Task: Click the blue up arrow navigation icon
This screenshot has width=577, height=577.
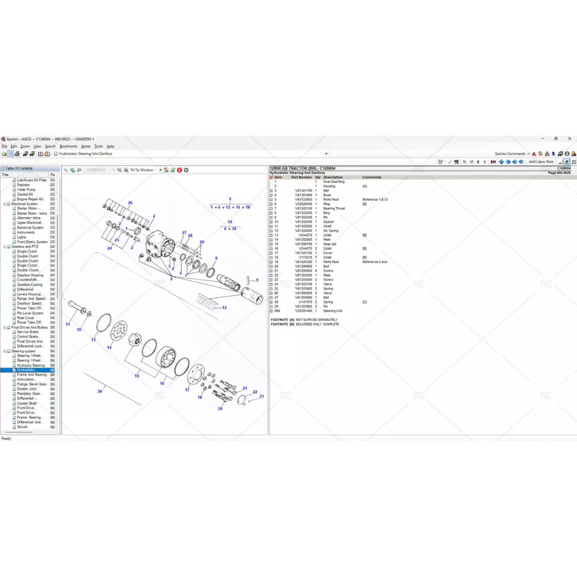Action: coord(501,162)
